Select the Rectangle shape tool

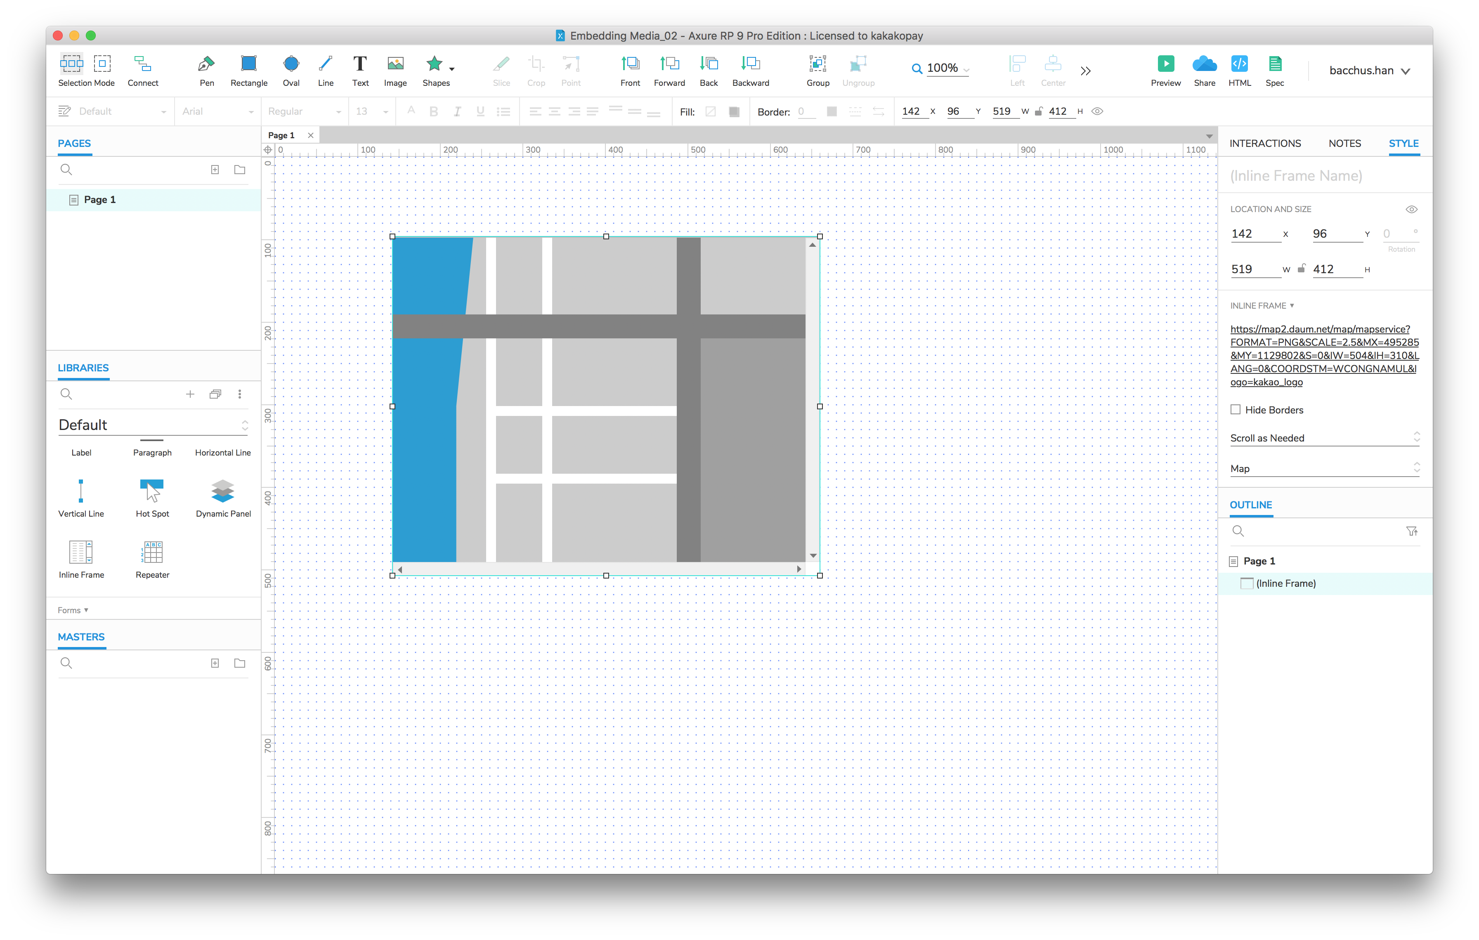[x=249, y=64]
